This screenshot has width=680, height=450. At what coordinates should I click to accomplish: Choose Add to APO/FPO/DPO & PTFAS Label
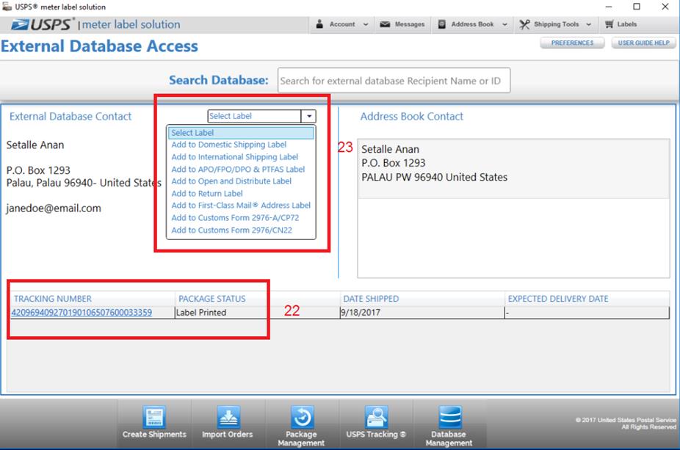238,169
